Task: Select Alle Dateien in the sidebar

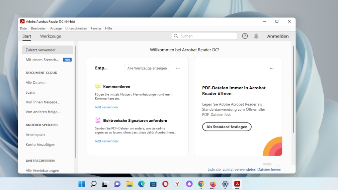Action: point(35,83)
